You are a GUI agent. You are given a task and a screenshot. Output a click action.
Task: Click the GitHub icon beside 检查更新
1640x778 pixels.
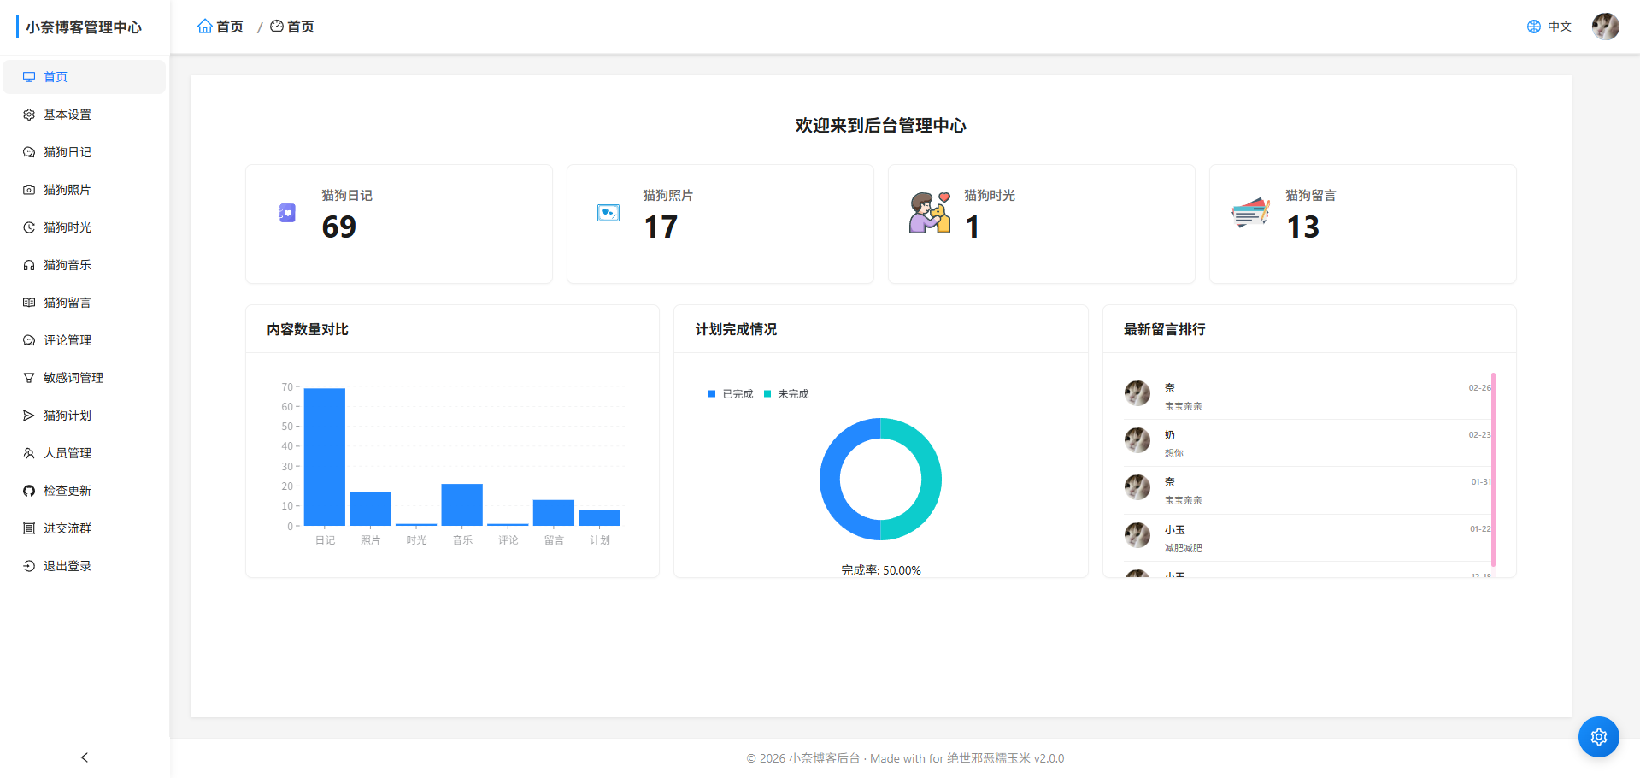point(28,490)
